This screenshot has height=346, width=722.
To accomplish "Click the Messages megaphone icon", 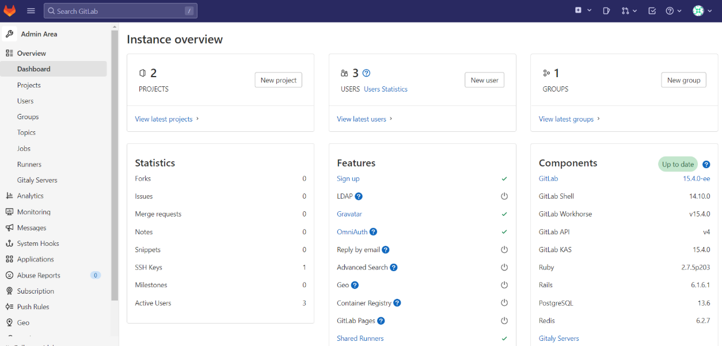I will (9, 228).
